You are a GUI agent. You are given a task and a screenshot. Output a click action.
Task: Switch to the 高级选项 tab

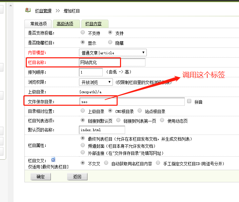(x=65, y=24)
